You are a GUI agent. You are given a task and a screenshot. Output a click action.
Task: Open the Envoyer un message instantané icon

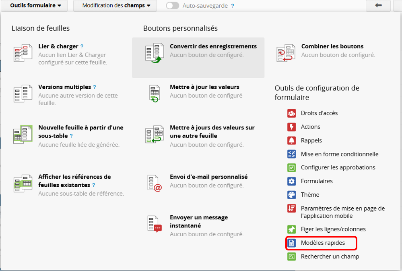[x=155, y=224]
